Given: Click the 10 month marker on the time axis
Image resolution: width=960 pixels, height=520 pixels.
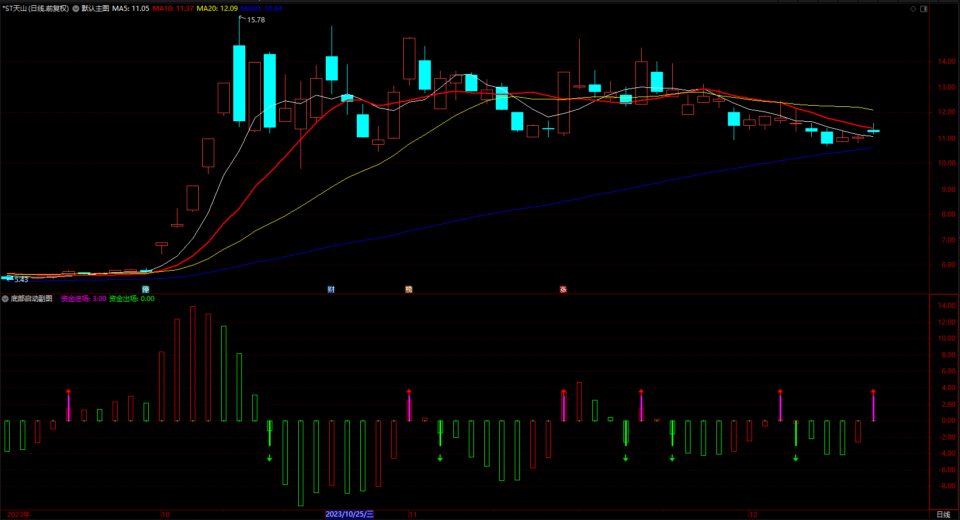Looking at the screenshot, I should click(166, 515).
